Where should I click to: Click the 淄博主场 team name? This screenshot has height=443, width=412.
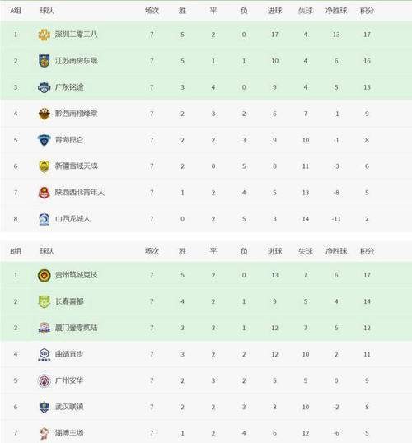coord(69,433)
